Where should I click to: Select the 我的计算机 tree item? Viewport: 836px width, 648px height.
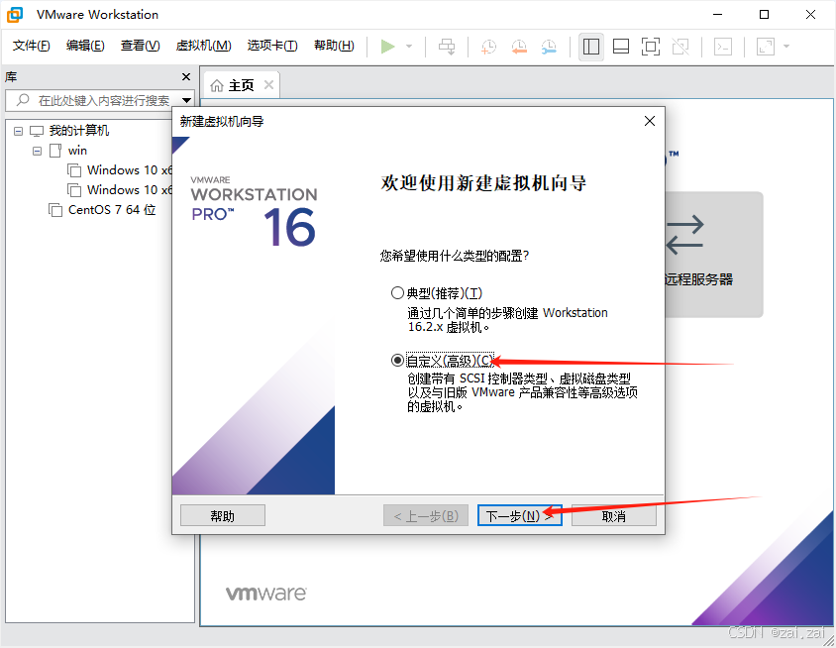(79, 131)
